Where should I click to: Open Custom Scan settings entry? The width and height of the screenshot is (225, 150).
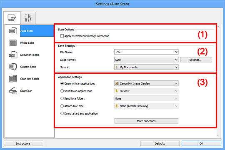click(x=28, y=67)
